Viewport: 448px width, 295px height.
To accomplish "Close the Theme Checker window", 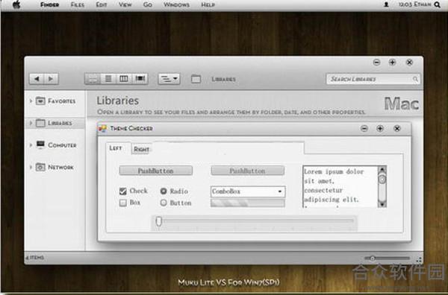I will (397, 128).
